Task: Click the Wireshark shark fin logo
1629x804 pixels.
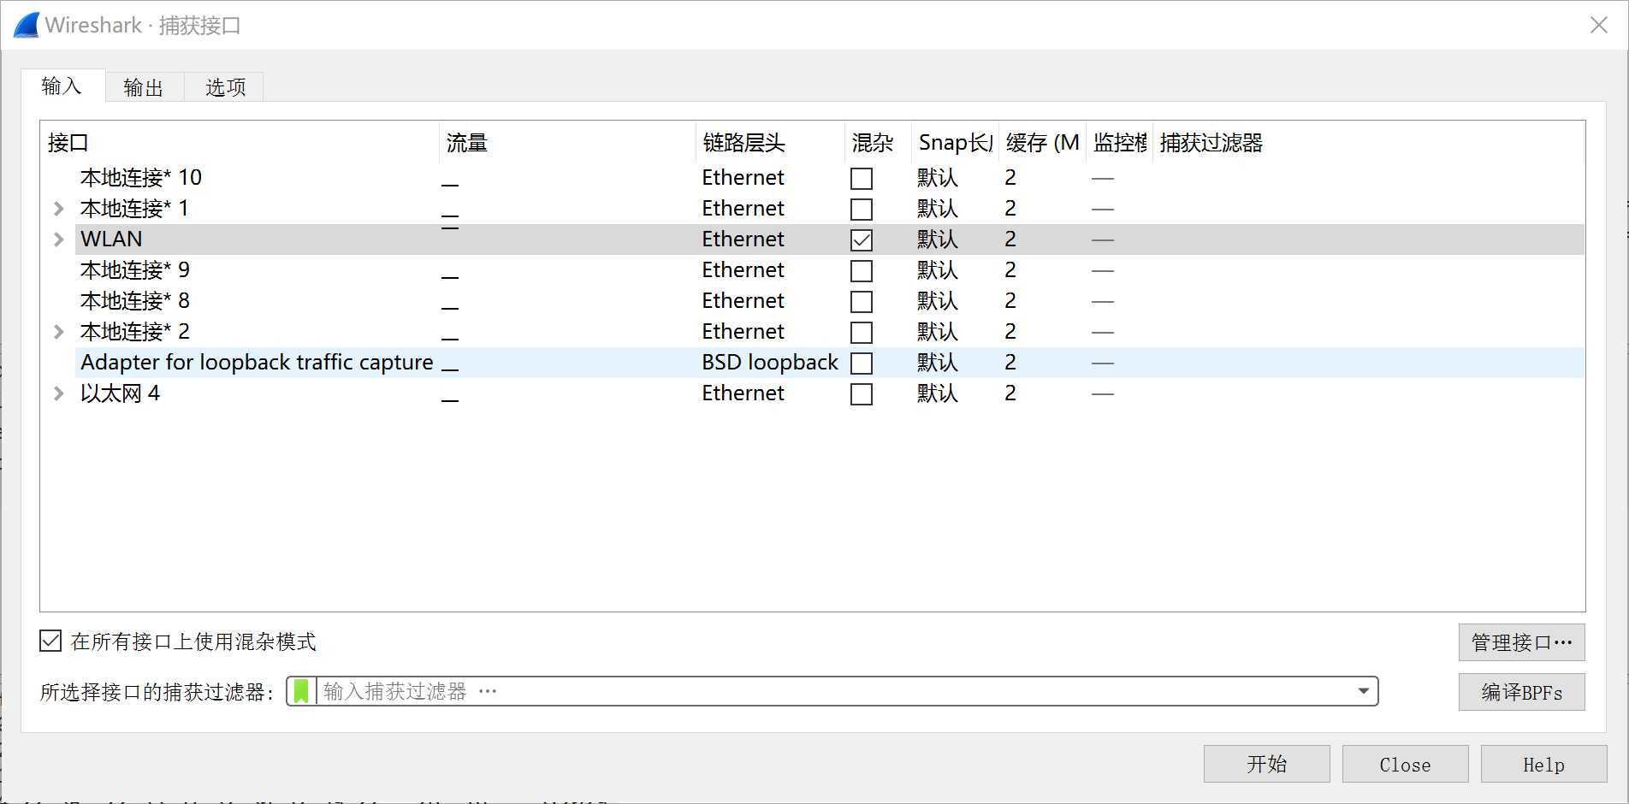Action: (x=27, y=26)
